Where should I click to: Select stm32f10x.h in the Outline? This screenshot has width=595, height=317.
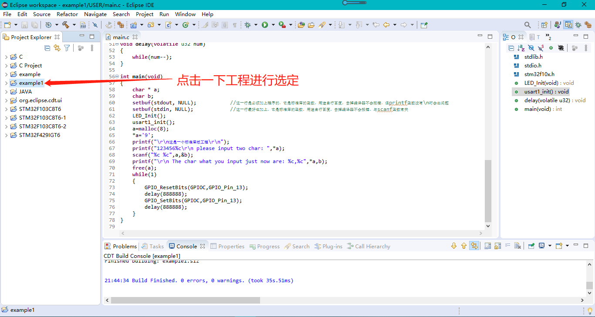click(539, 74)
